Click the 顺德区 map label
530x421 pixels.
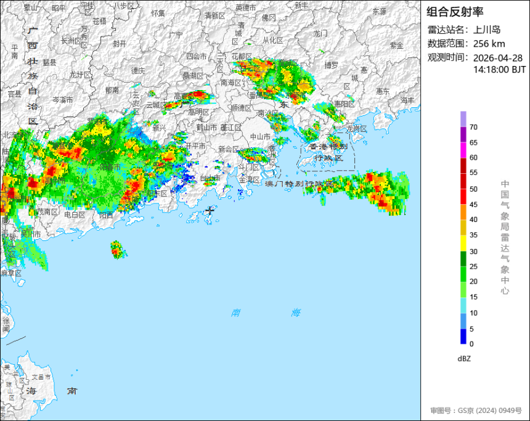coord(242,108)
